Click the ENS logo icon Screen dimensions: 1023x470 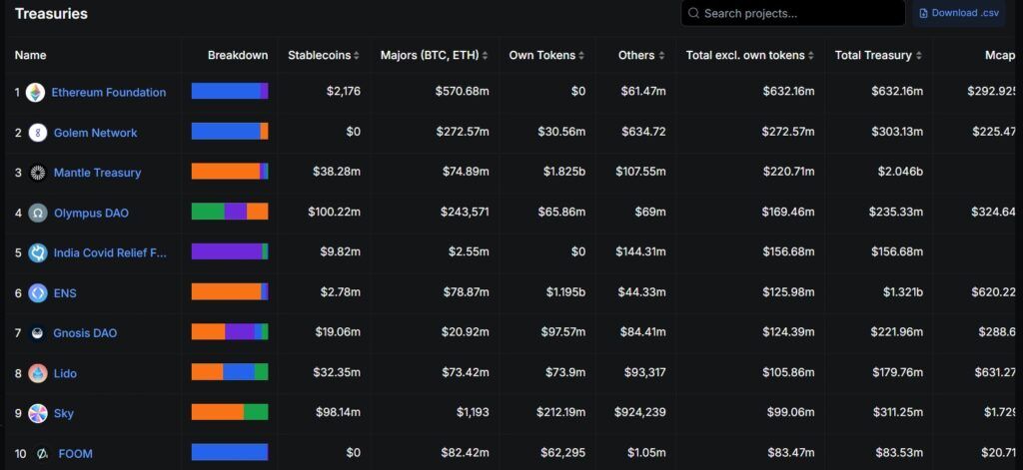coord(38,293)
